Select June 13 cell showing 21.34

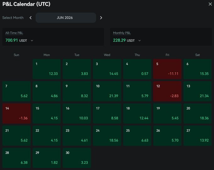coord(198,91)
